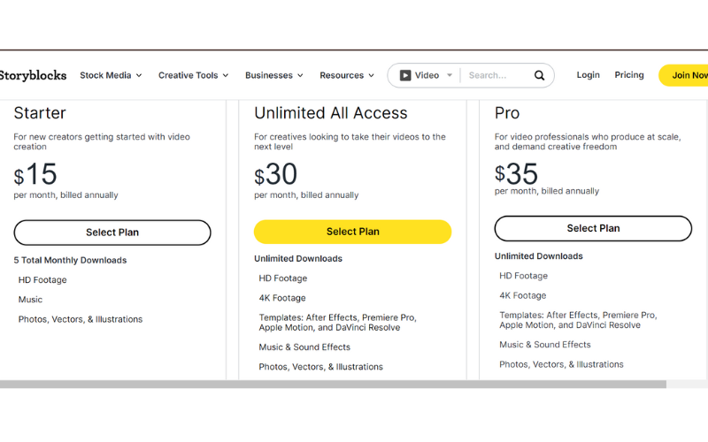Viewport: 708px width, 442px height.
Task: Click the horizontal scrollbar at page bottom
Action: pos(333,384)
